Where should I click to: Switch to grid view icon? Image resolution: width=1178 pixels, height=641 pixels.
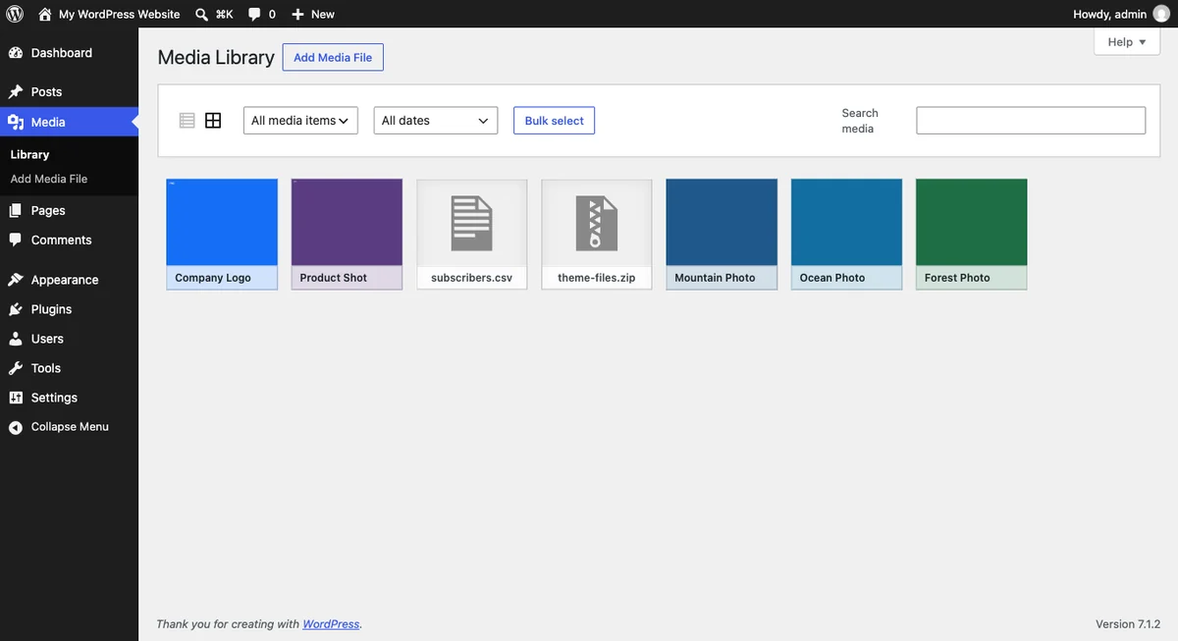coord(213,121)
